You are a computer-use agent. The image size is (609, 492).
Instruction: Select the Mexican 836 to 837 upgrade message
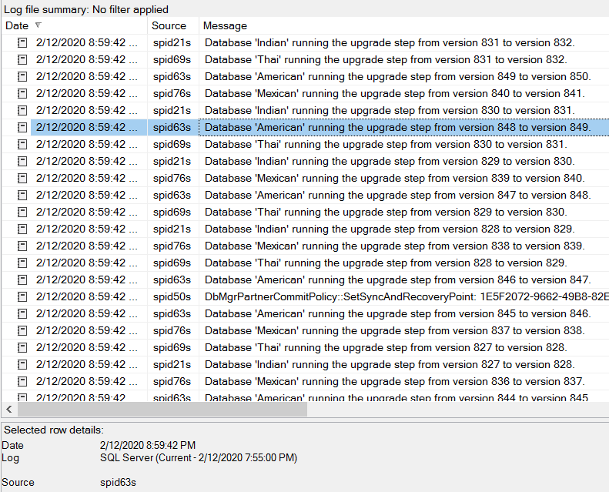click(394, 381)
